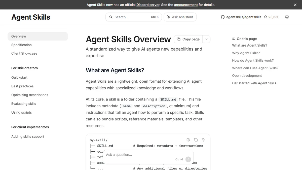The image size is (302, 170).
Task: Click the name inline code
Action: click(x=127, y=106)
